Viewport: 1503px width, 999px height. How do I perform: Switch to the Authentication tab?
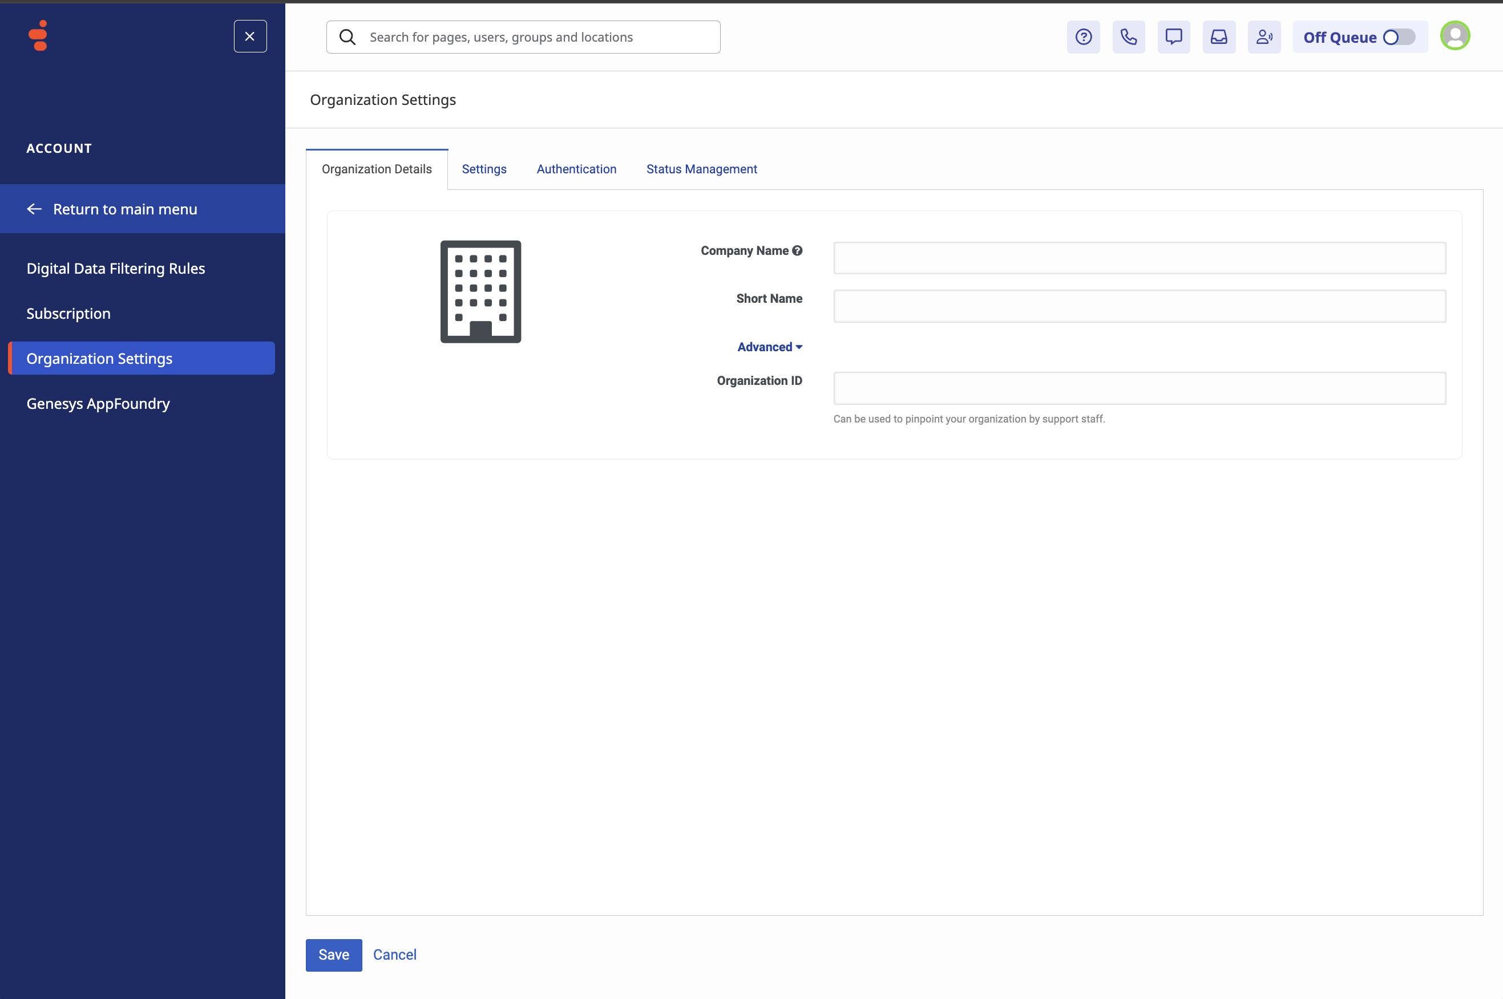tap(576, 169)
